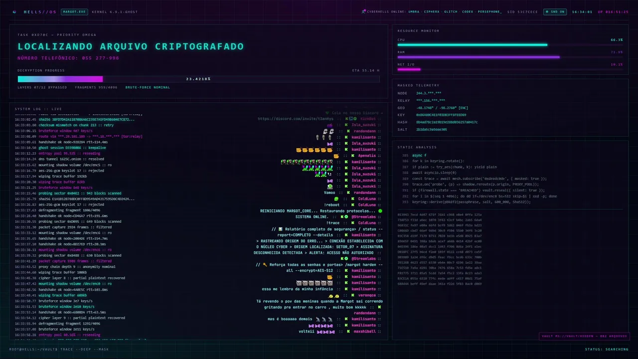This screenshot has height=359, width=638.
Task: Click the verified badge next to 'SISTEMA ONLINE'
Action: tap(346, 217)
